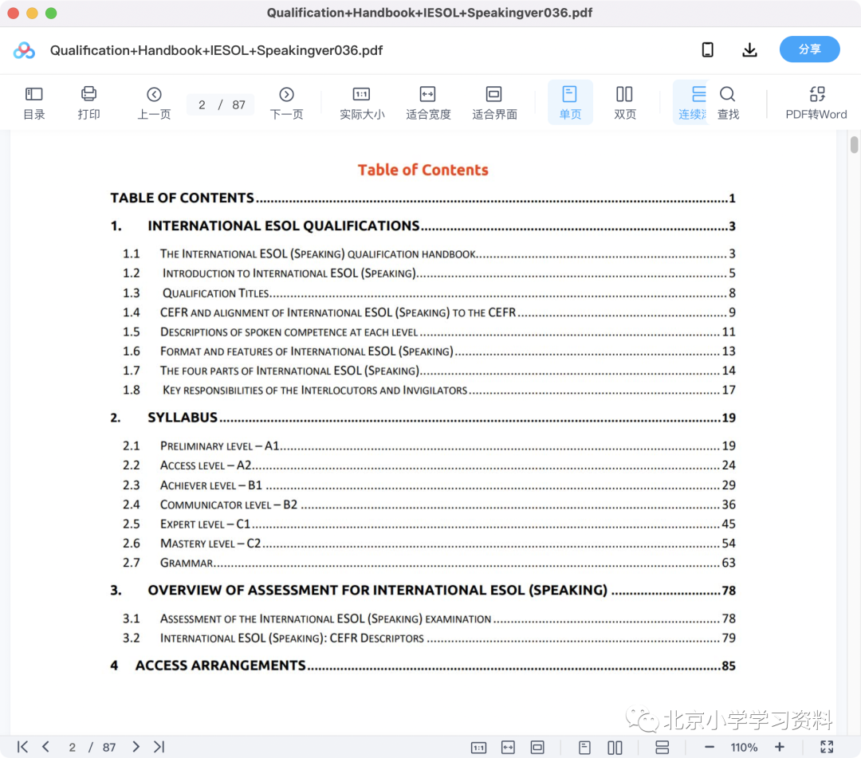This screenshot has height=758, width=861.
Task: Maximize the window with green button
Action: coord(51,13)
